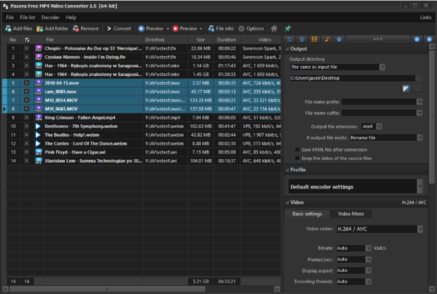Image resolution: width=437 pixels, height=294 pixels.
Task: Uncheck the checkbox of file row 1
Action: pyautogui.click(x=26, y=48)
